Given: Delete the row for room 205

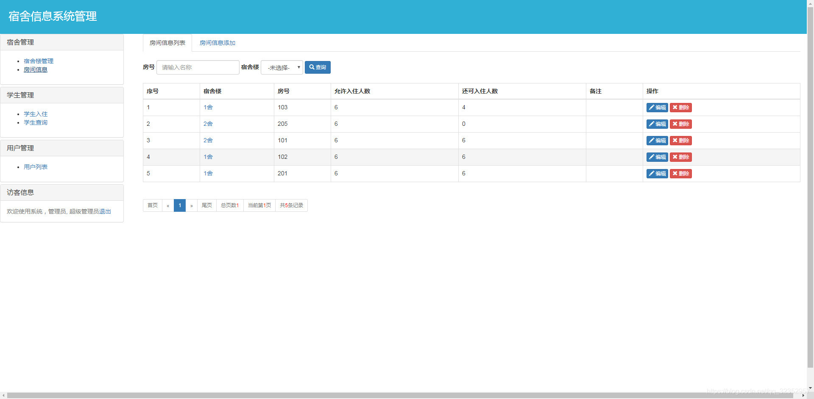Looking at the screenshot, I should pos(680,124).
